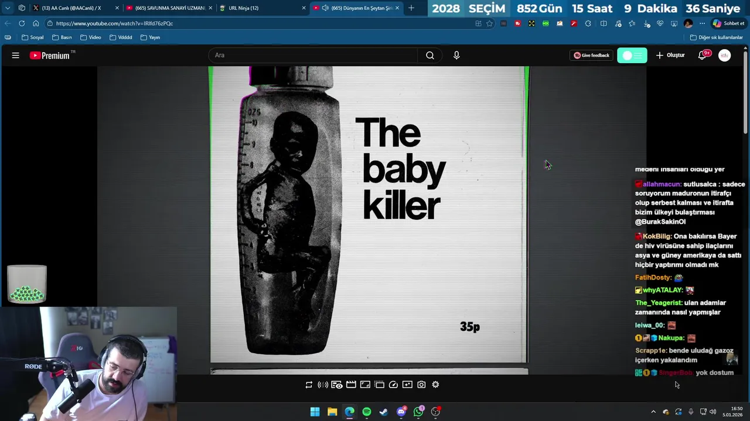Open the browser extensions puzzle icon

(x=588, y=23)
